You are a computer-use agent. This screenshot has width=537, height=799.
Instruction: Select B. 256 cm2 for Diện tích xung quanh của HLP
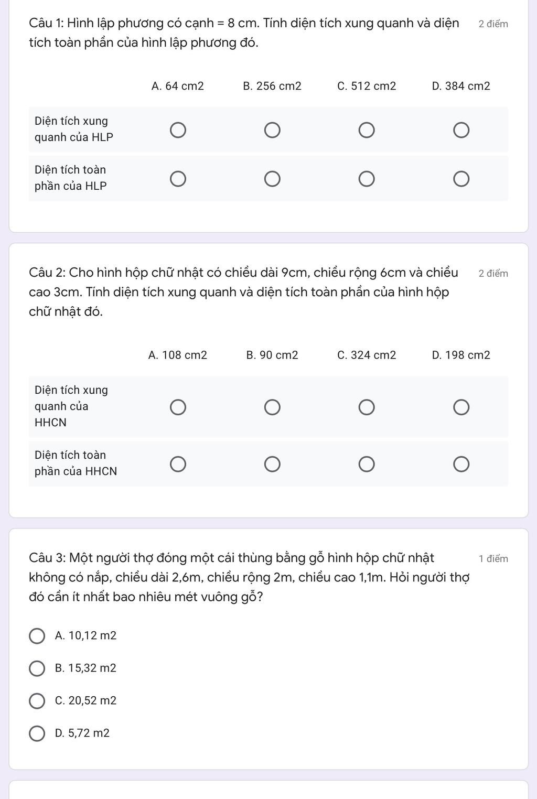(272, 130)
